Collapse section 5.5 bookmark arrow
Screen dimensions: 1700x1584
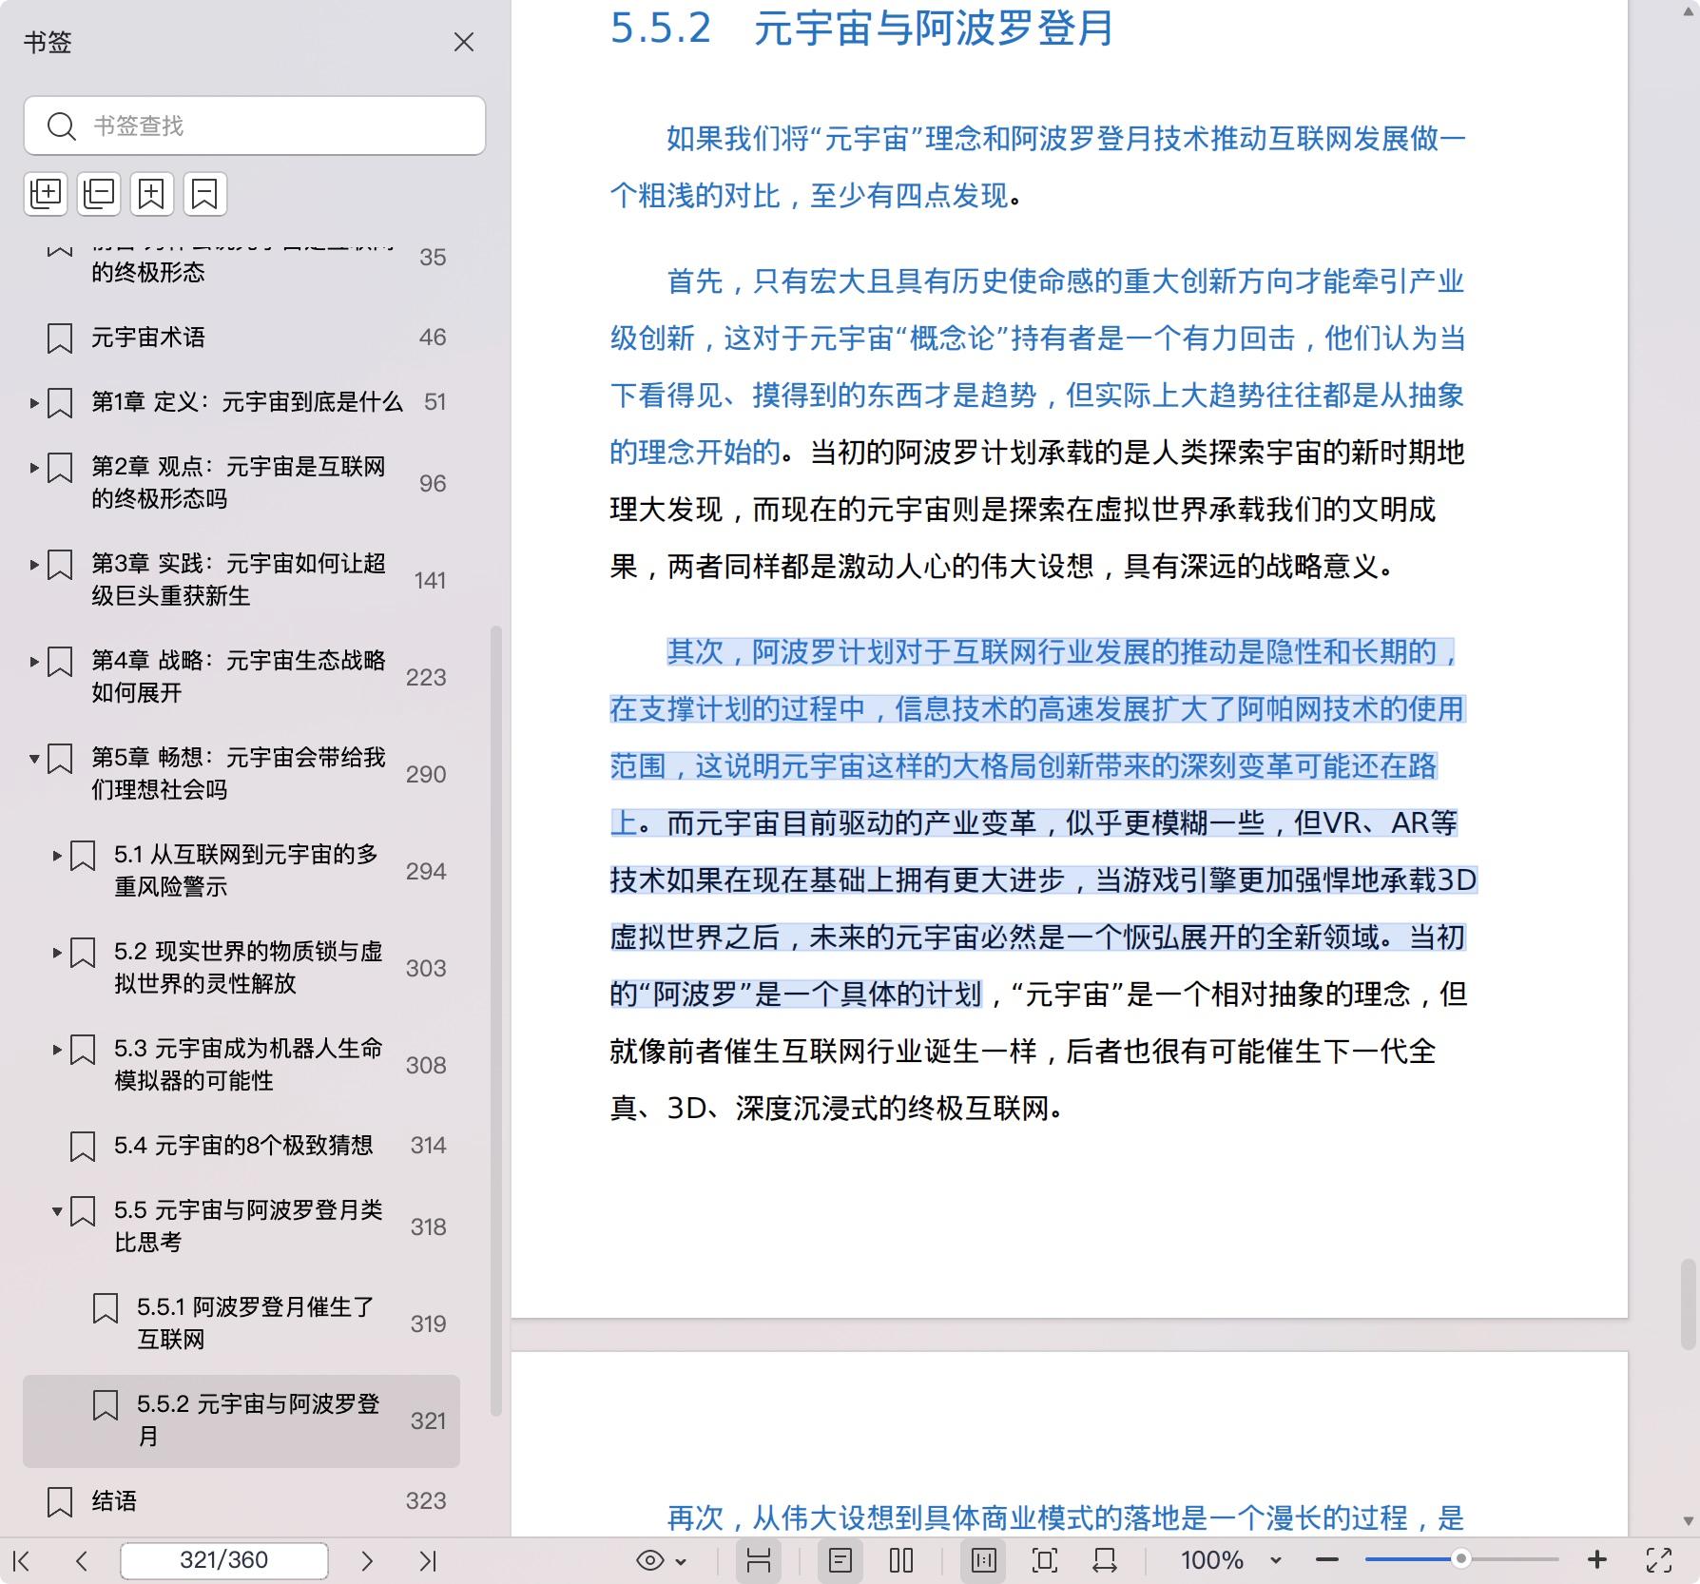[57, 1211]
